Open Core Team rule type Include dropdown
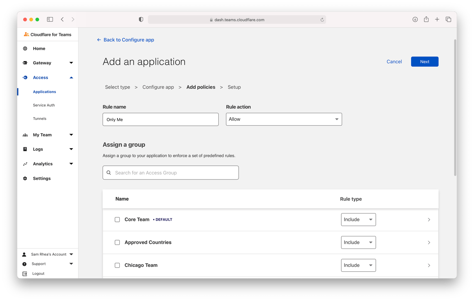 coord(358,219)
